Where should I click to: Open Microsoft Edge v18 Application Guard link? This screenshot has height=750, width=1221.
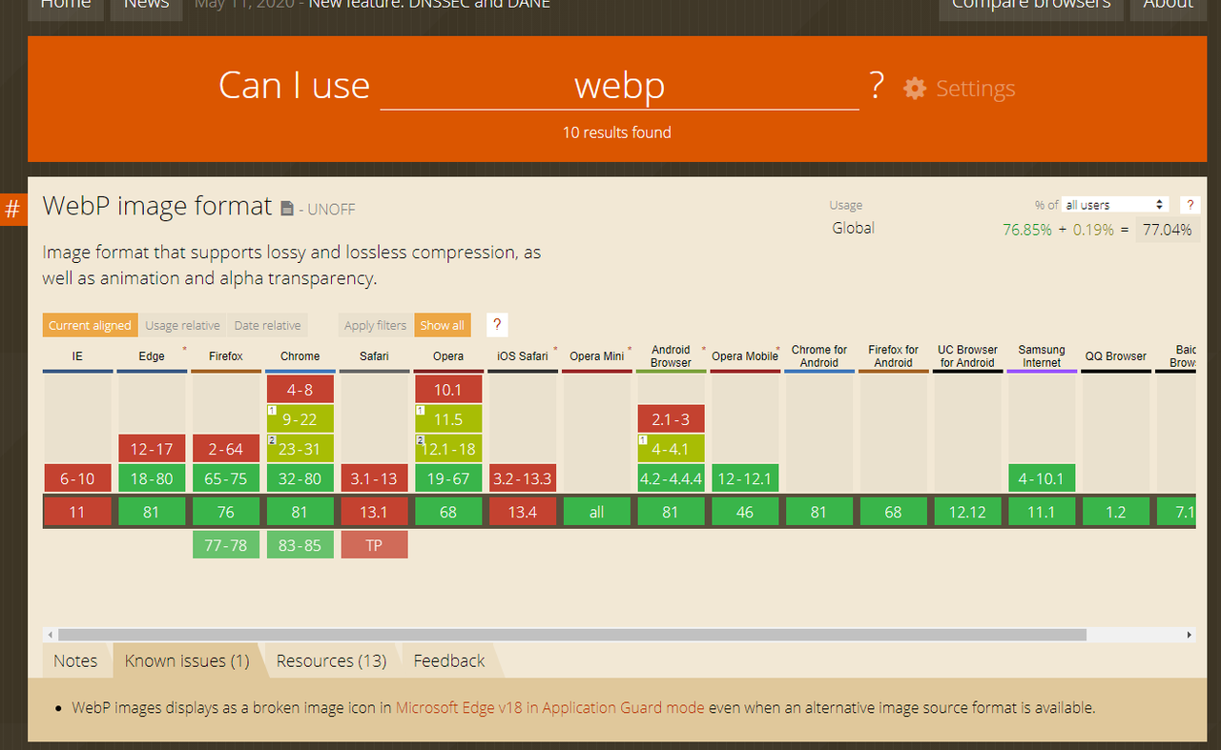point(550,708)
